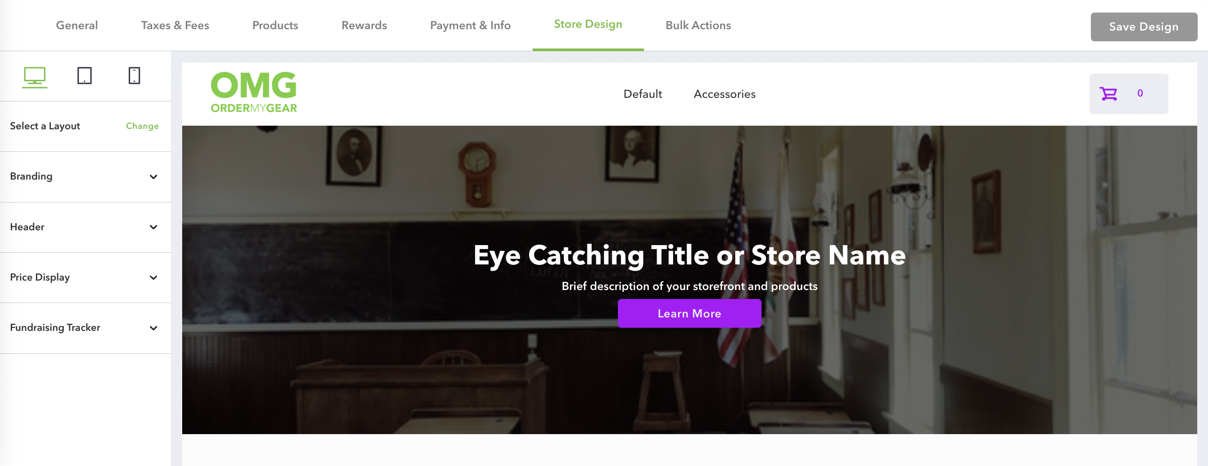This screenshot has height=466, width=1208.
Task: Go to the Products tab
Action: click(x=275, y=25)
